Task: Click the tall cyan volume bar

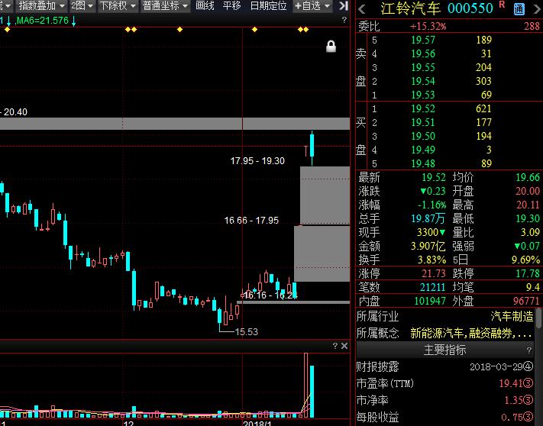Action: 312,392
